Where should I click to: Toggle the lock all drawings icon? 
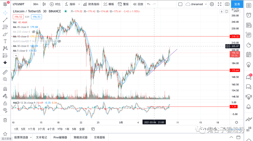tap(5, 103)
